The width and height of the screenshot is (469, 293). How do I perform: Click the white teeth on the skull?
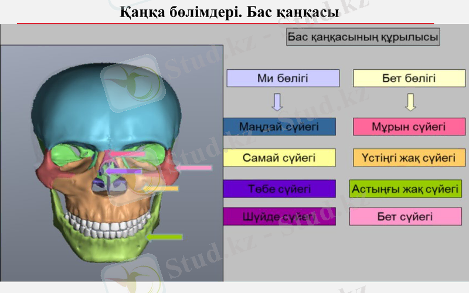pyautogui.click(x=108, y=226)
